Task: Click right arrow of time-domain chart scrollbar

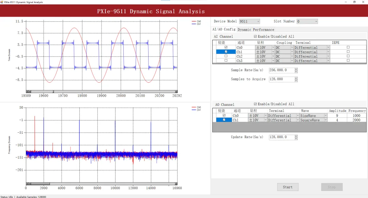Action: tap(176, 92)
